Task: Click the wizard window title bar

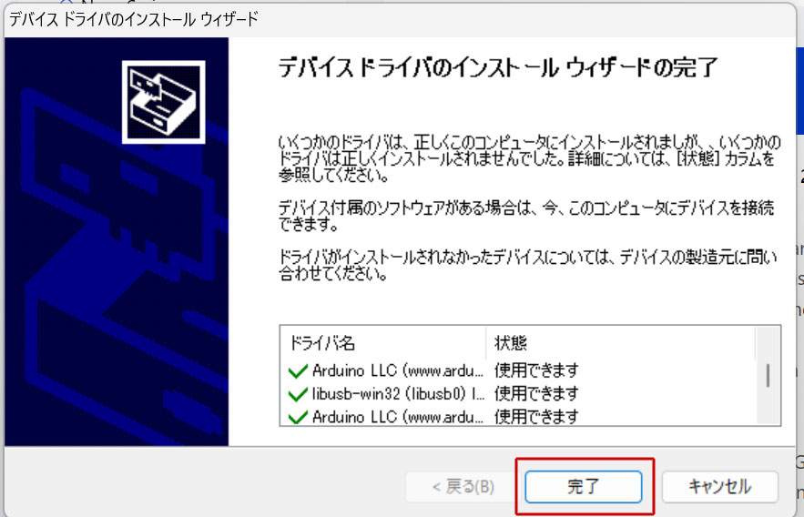Action: [x=364, y=18]
